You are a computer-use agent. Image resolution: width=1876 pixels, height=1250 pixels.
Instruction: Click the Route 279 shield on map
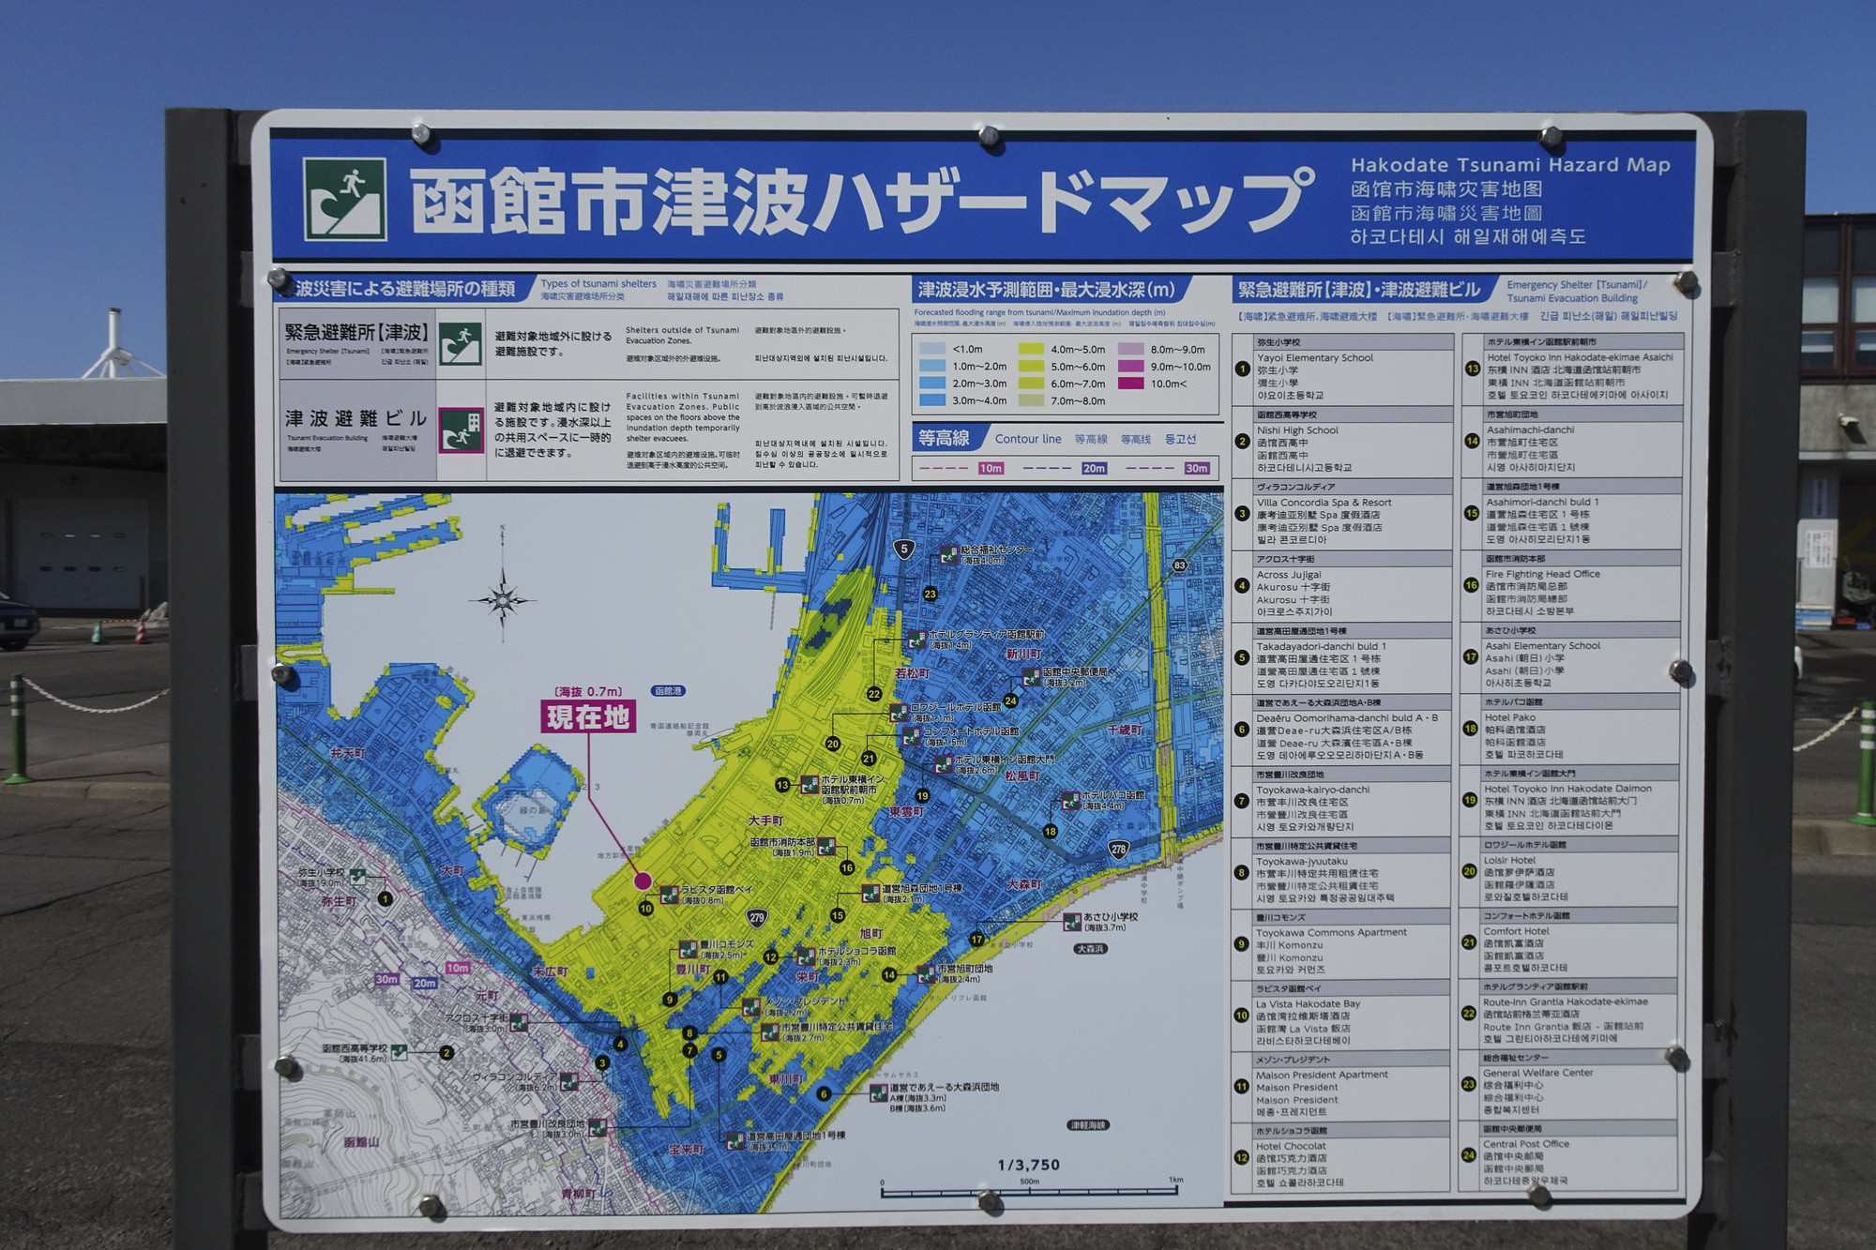pos(757,917)
